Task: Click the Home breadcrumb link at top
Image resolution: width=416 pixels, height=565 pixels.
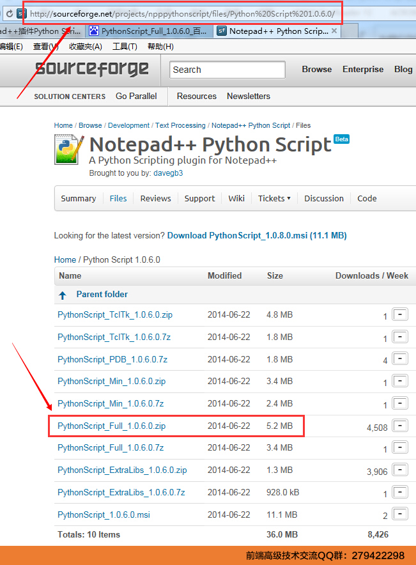Action: [63, 125]
